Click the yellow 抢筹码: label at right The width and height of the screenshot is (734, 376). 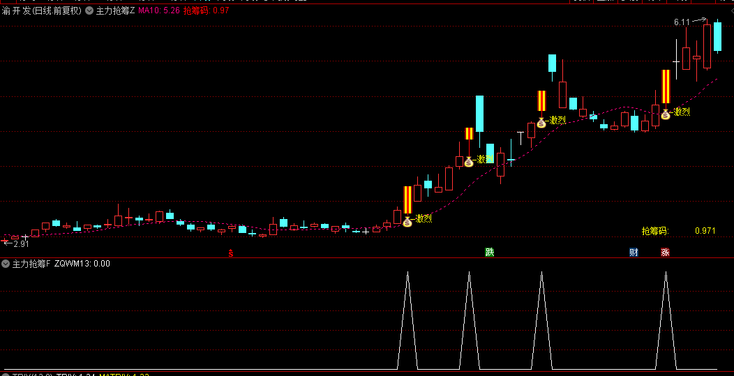[655, 231]
